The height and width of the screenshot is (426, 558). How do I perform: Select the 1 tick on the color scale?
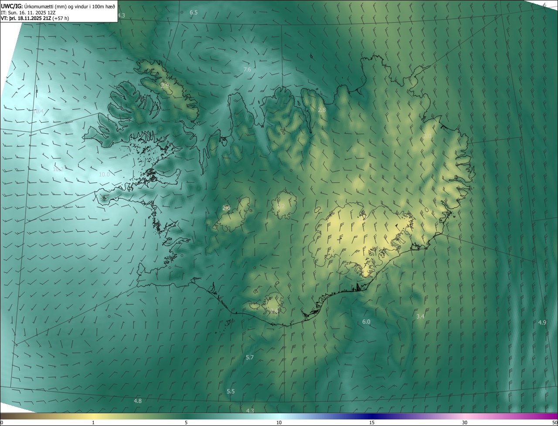point(93,423)
